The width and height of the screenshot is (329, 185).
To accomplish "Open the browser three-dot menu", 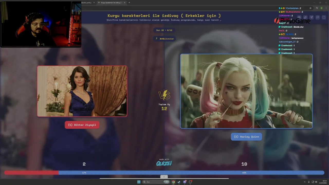I will click(x=326, y=8).
